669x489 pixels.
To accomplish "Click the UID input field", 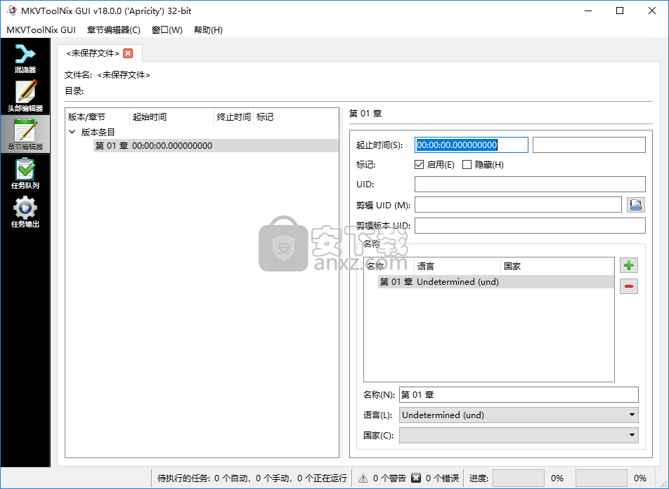I will point(530,184).
